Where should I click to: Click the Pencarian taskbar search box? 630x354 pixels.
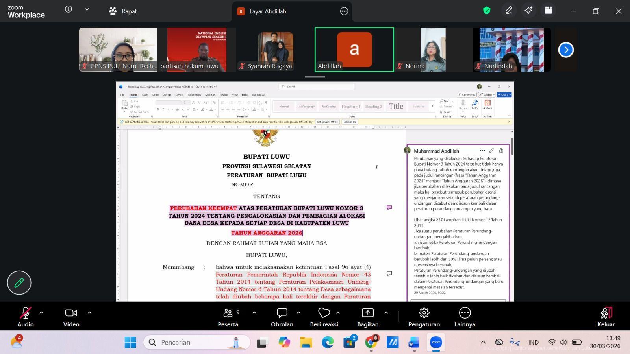click(x=197, y=342)
